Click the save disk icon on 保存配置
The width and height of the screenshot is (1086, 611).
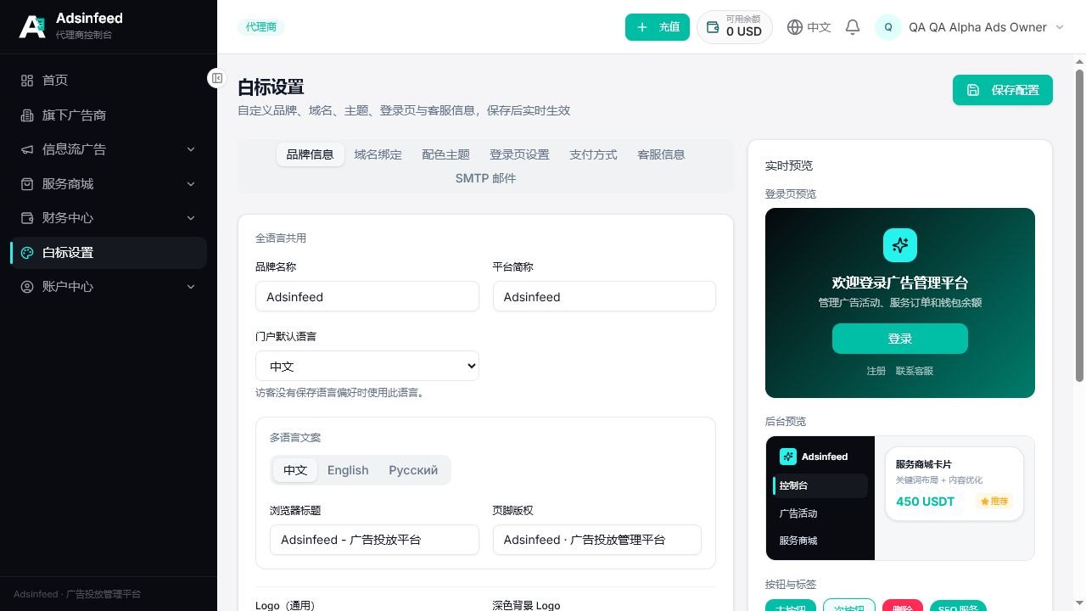[x=973, y=90]
